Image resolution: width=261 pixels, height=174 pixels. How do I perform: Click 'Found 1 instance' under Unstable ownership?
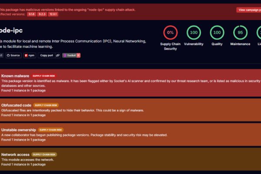[x=23, y=140]
